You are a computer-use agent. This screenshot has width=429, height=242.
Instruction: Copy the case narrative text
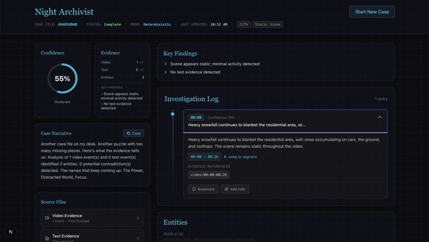tap(134, 133)
